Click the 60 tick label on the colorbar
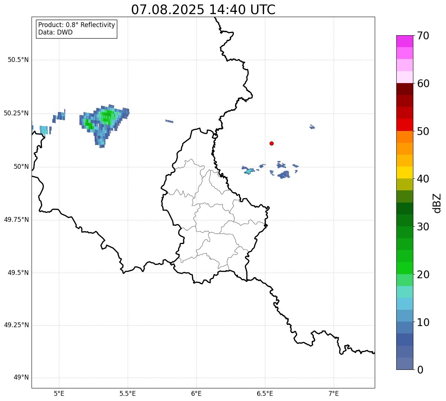The height and width of the screenshot is (401, 446). (x=423, y=83)
